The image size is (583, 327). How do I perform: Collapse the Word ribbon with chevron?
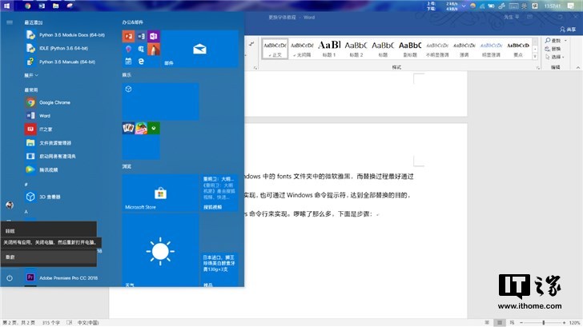click(578, 67)
